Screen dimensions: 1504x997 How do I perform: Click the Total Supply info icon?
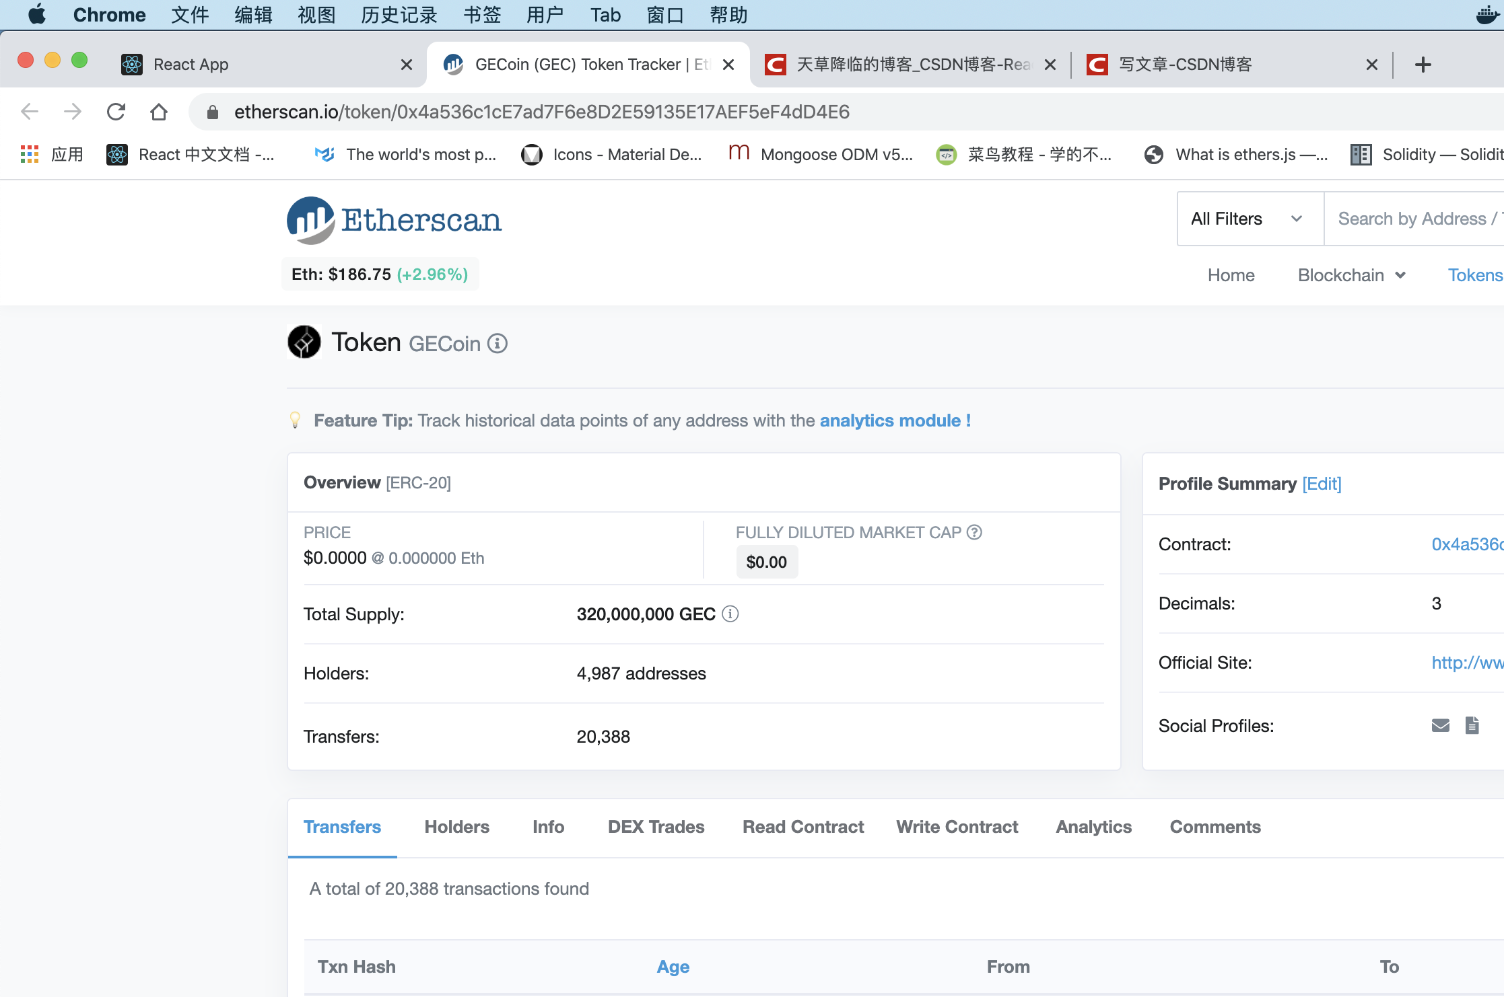tap(730, 614)
